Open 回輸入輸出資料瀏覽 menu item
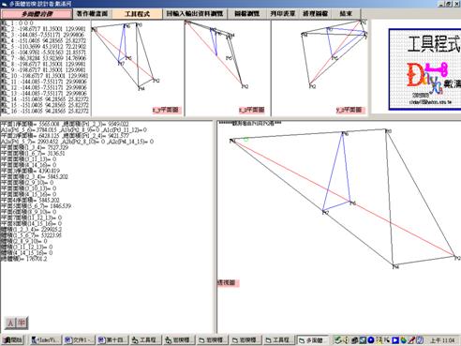Screen dimensions: 461x346 click(194, 14)
